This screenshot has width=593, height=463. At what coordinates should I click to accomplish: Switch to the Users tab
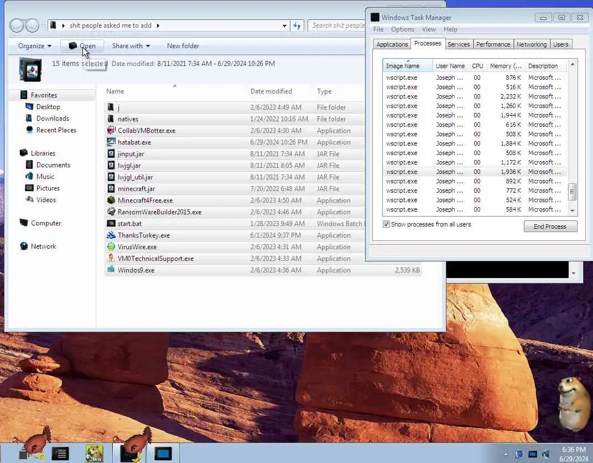[x=561, y=44]
